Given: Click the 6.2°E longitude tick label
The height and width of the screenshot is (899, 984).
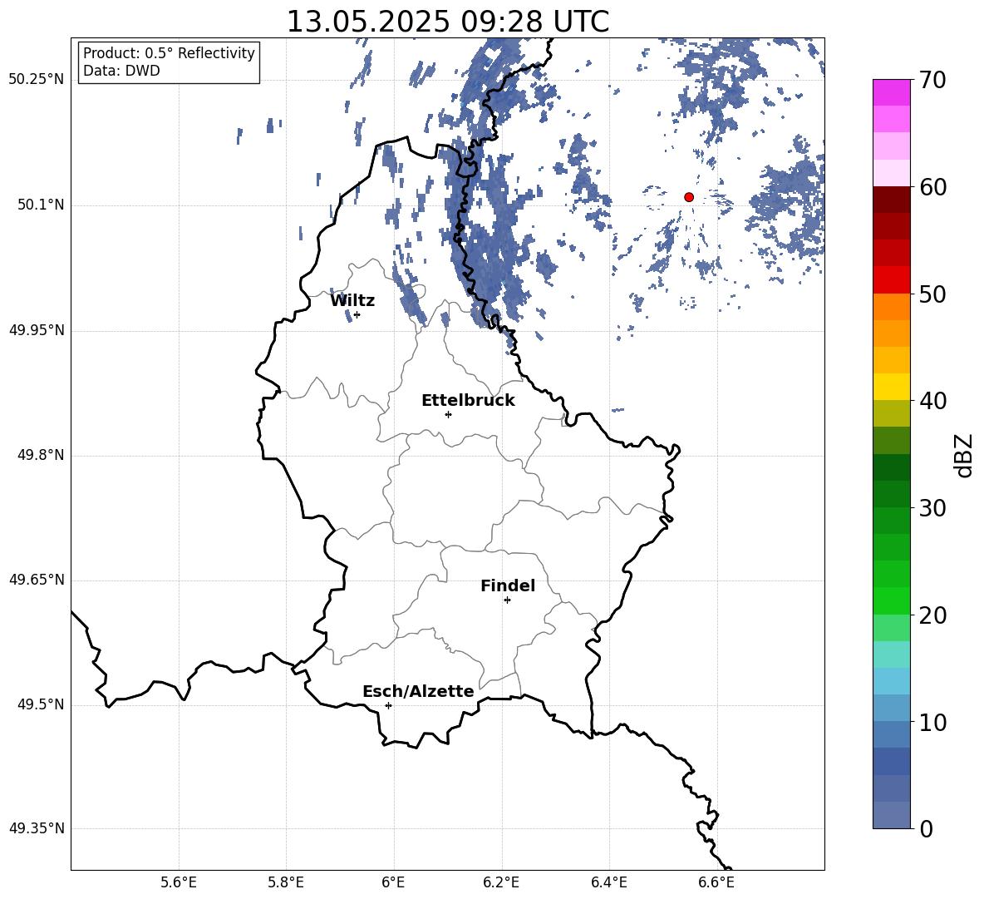Looking at the screenshot, I should point(501,882).
